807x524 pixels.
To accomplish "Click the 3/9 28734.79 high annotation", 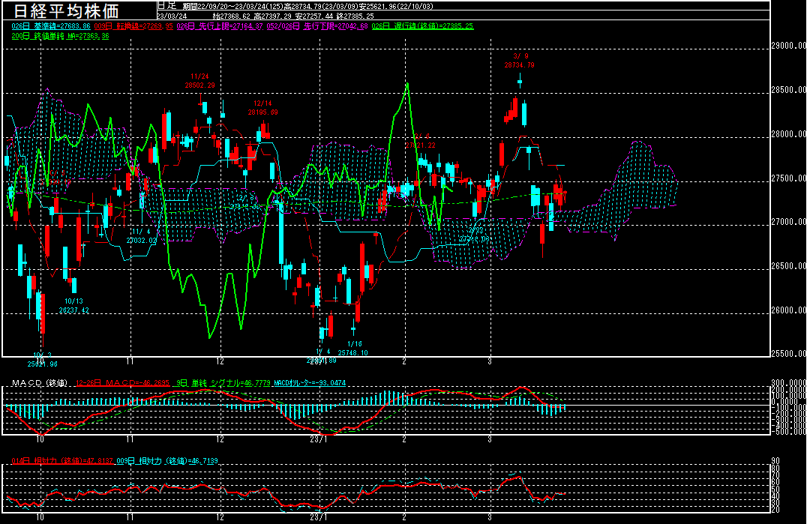I will pyautogui.click(x=520, y=61).
